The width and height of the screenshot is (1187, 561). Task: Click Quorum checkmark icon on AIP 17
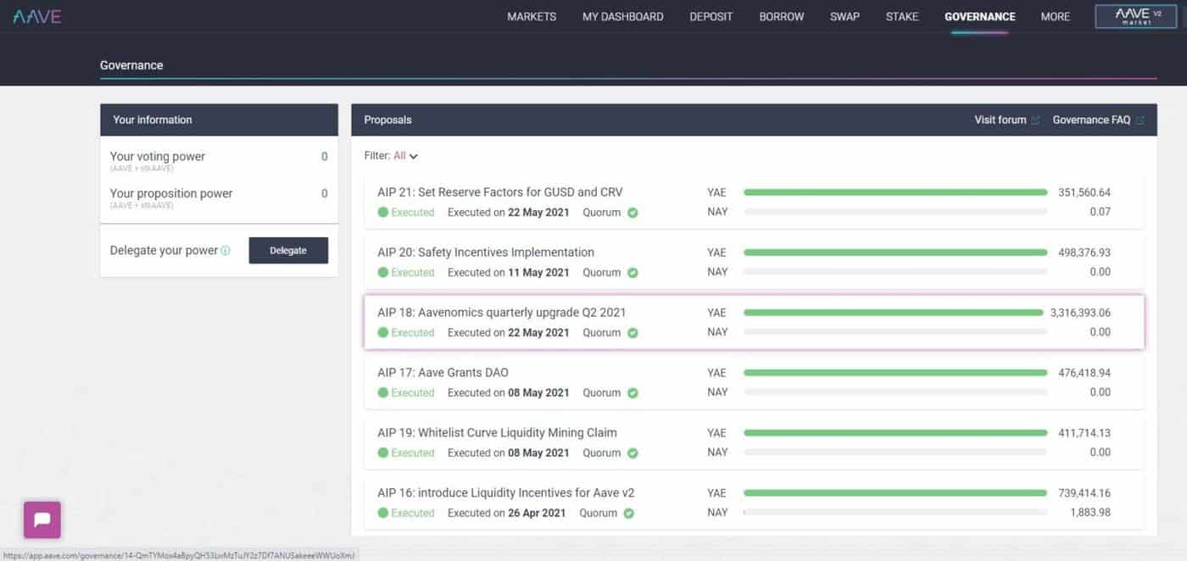tap(633, 393)
